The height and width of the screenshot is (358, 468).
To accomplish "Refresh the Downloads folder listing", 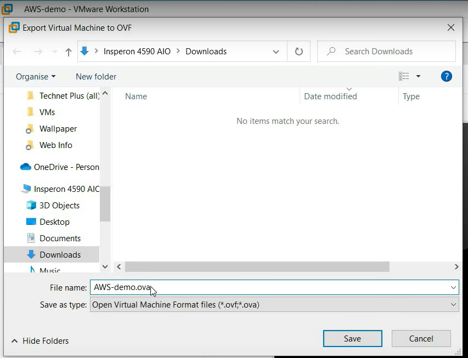I will tap(299, 52).
